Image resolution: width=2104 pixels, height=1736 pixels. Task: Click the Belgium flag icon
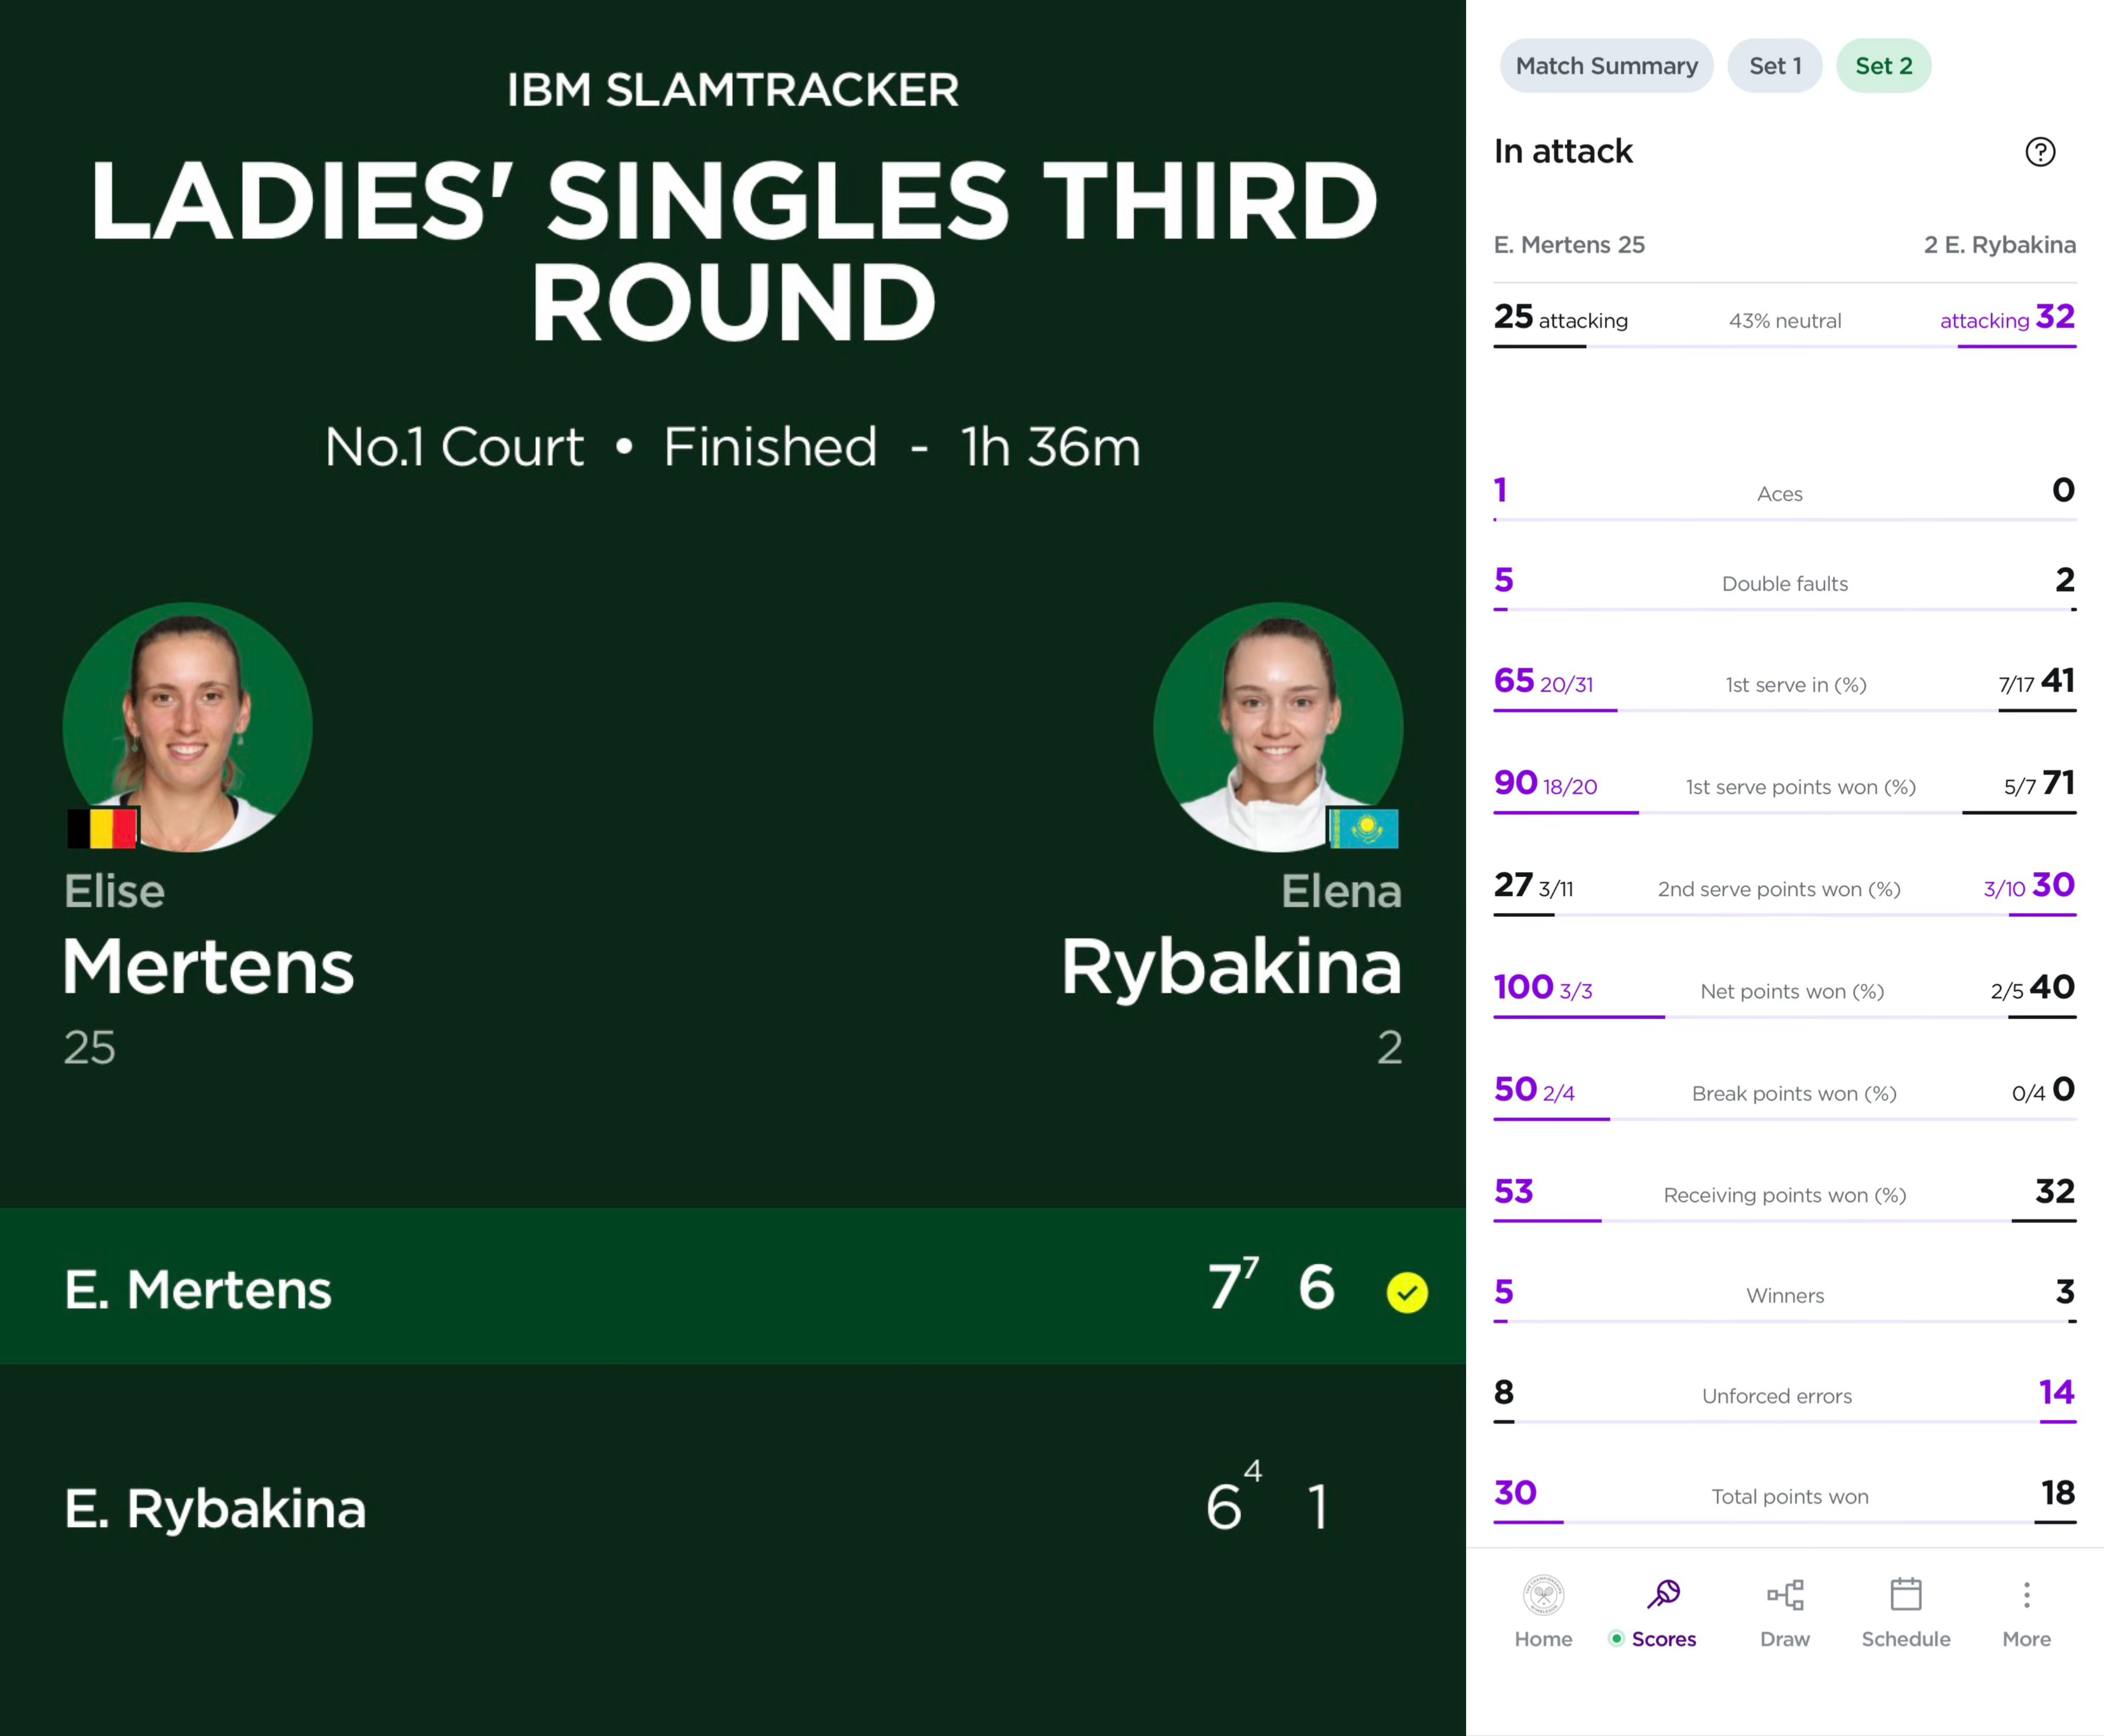point(102,828)
